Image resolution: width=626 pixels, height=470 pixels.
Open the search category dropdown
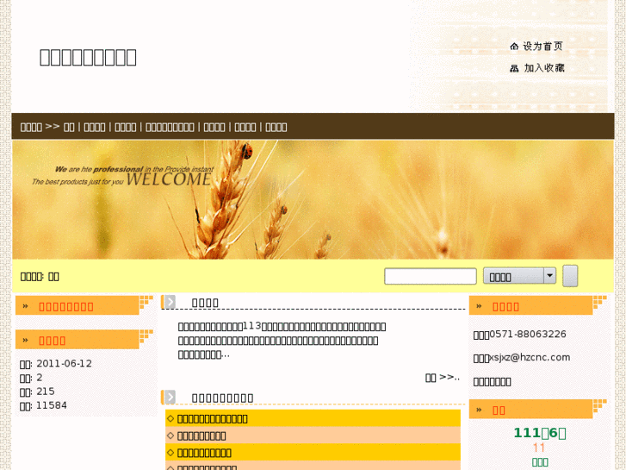[x=519, y=276]
